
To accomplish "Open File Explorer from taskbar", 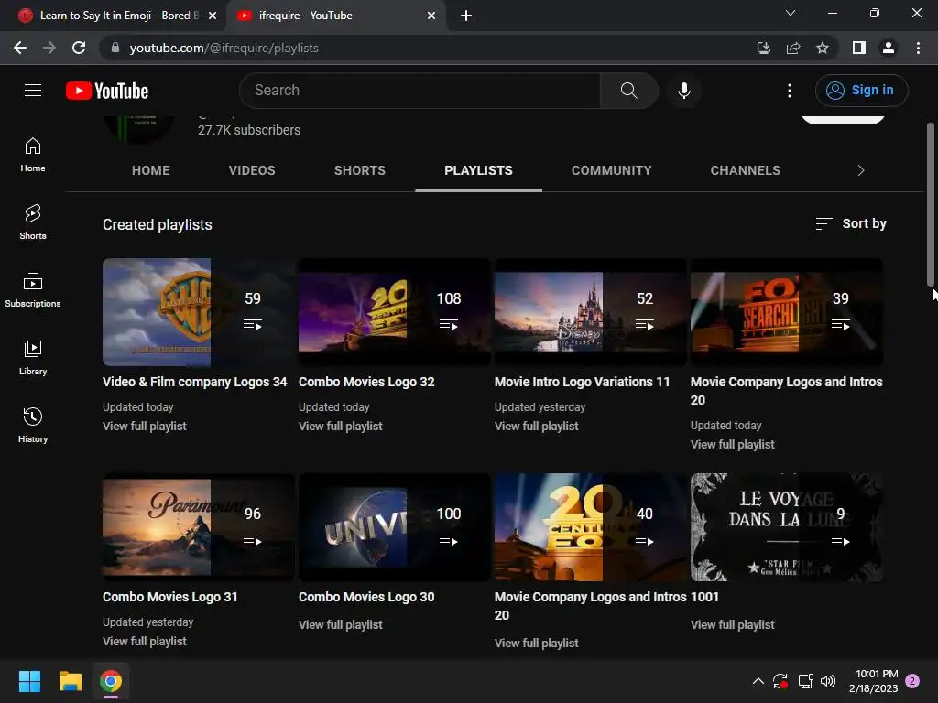I will 70,681.
